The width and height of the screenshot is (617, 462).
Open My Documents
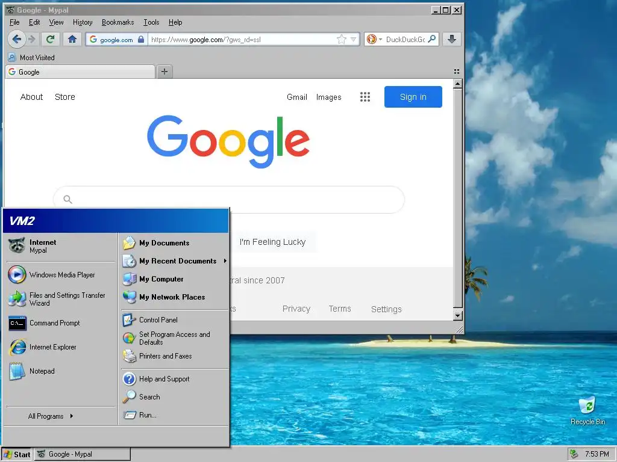click(174, 243)
